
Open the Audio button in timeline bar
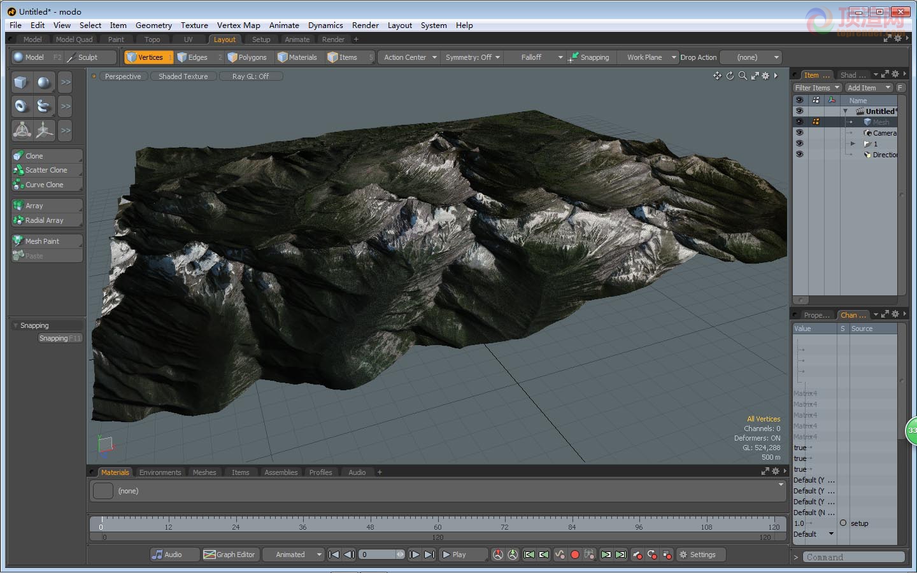pyautogui.click(x=175, y=555)
